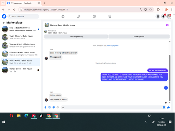This screenshot has height=131, width=175.
Task: Click the Search Facebook field
Action: [23, 16]
